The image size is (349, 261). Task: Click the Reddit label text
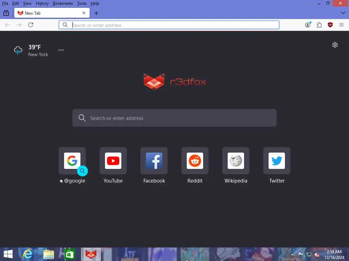[x=195, y=181]
